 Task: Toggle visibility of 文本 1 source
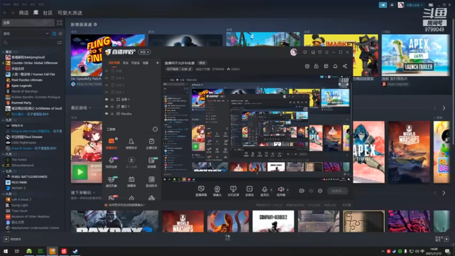pyautogui.click(x=106, y=92)
